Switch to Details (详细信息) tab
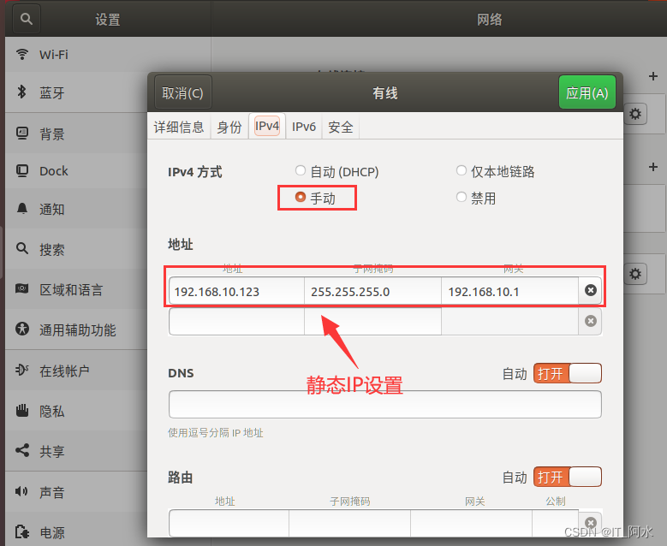This screenshot has height=546, width=667. coord(179,127)
